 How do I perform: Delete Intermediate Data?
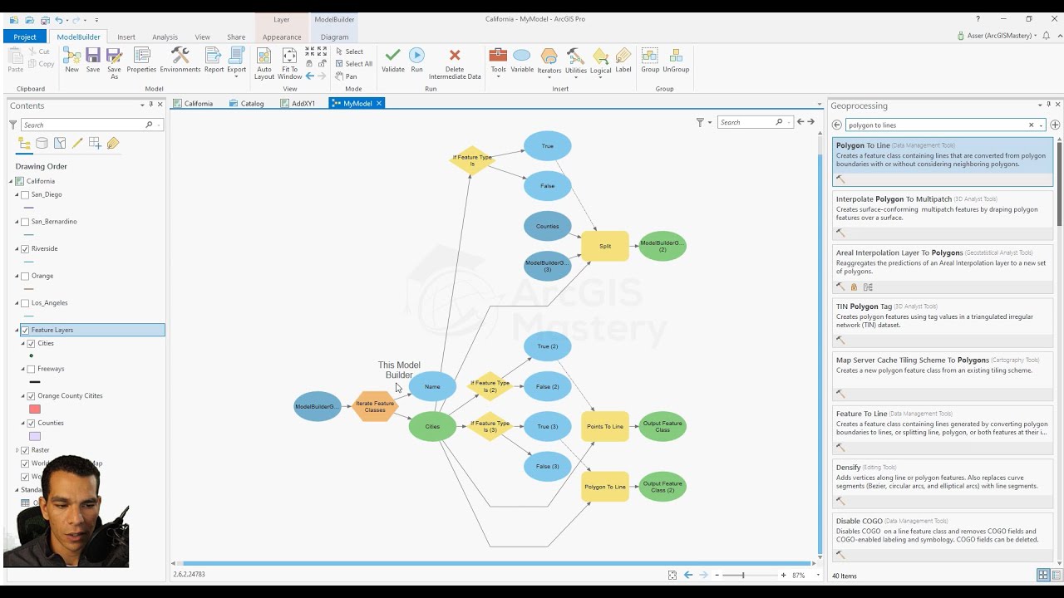(455, 64)
